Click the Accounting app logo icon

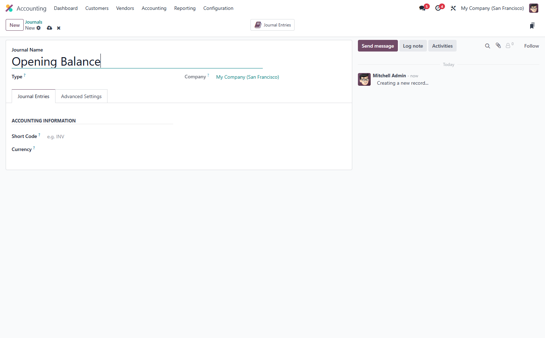point(9,8)
